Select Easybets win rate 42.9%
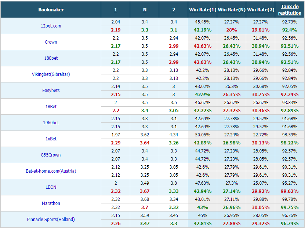 point(203,94)
